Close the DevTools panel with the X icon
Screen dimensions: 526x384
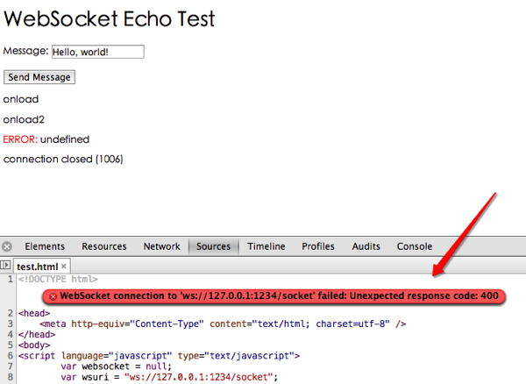click(7, 246)
